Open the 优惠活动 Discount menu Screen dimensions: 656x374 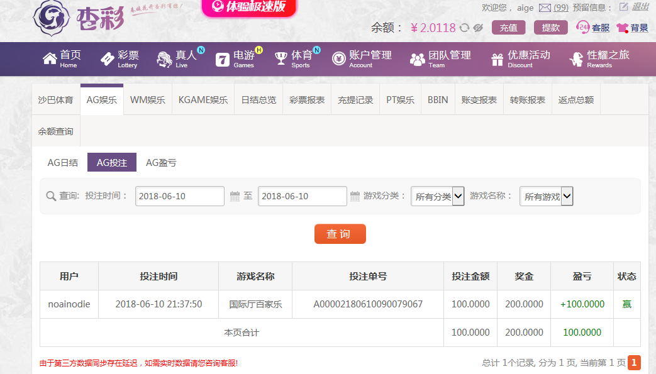tap(520, 59)
